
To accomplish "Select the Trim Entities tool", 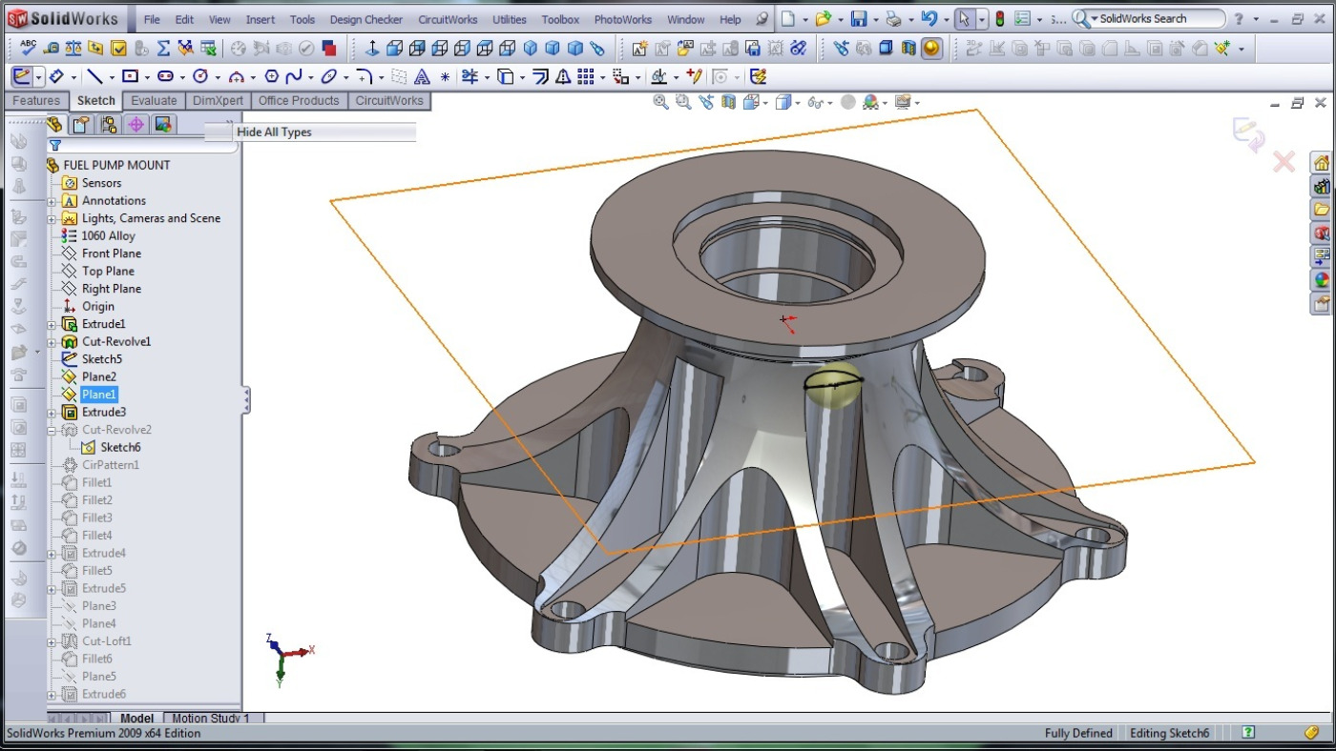I will click(470, 76).
